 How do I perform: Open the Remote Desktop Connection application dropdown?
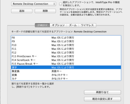click(34, 4)
